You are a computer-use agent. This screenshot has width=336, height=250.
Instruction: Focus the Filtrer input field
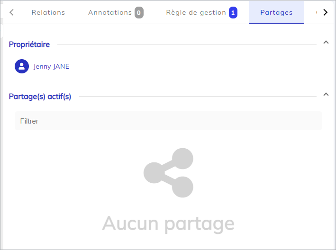(x=168, y=121)
